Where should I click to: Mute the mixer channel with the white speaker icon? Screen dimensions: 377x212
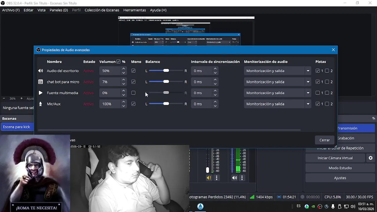click(x=234, y=178)
